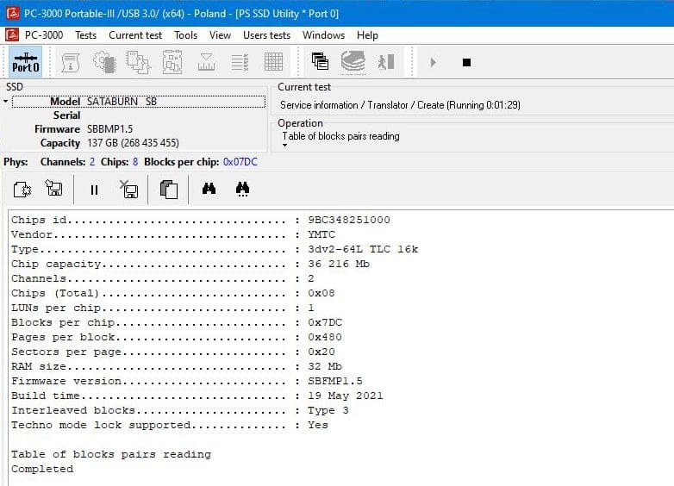Click the exit door toolbar icon
Image resolution: width=674 pixels, height=486 pixels.
tap(386, 62)
